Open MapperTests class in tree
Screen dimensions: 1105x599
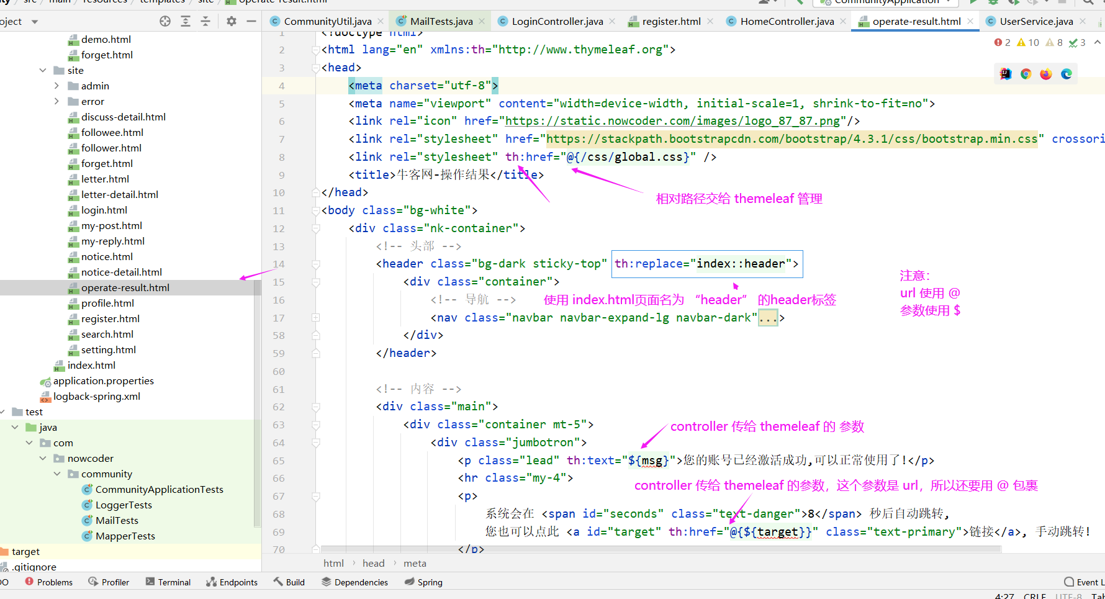[x=125, y=536]
